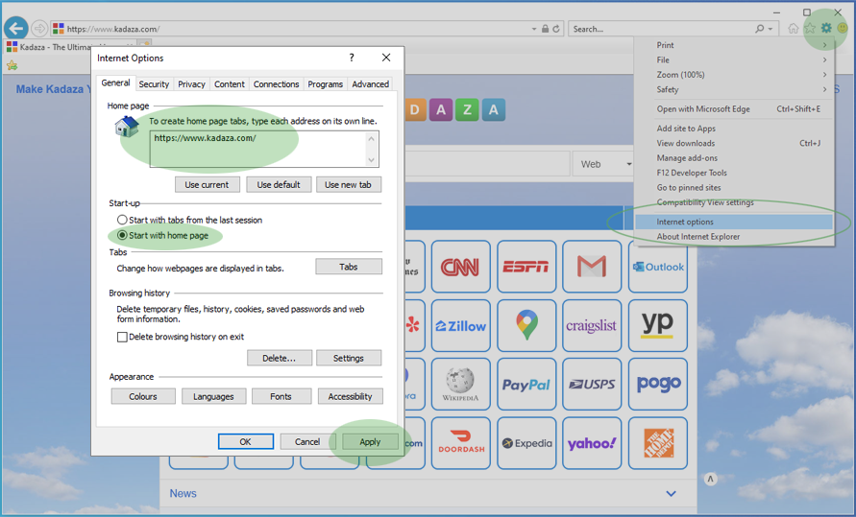Open the Home Depot tile

(658, 443)
